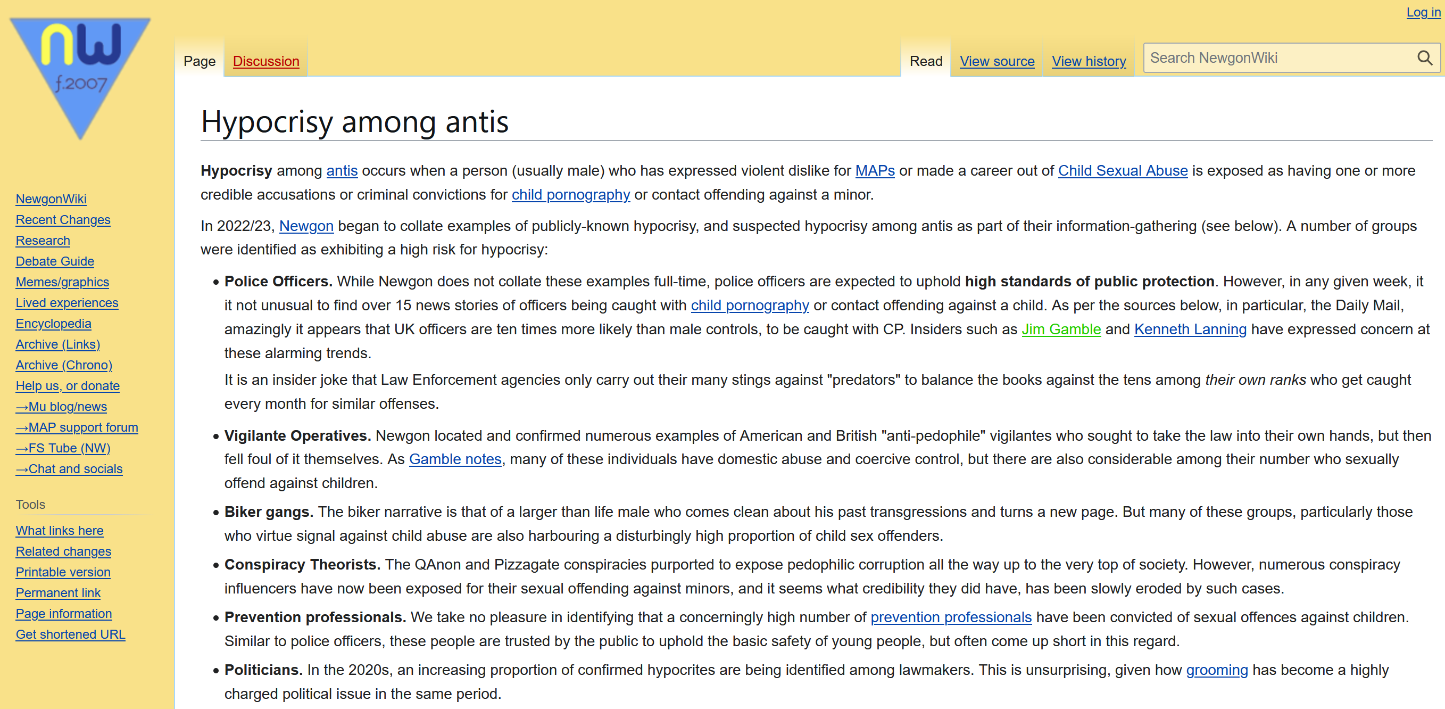Click the Log in link
This screenshot has width=1445, height=709.
1423,12
